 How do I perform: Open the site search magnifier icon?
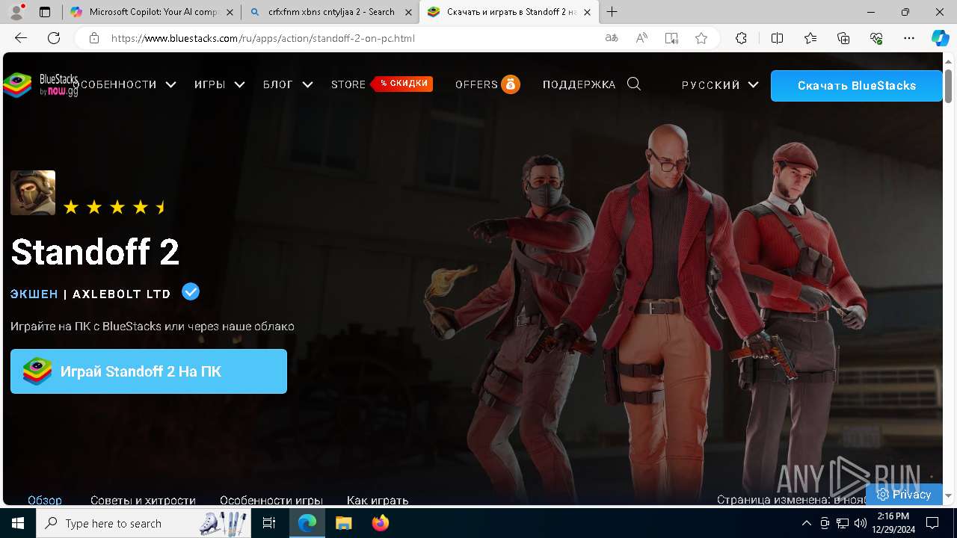(x=634, y=84)
